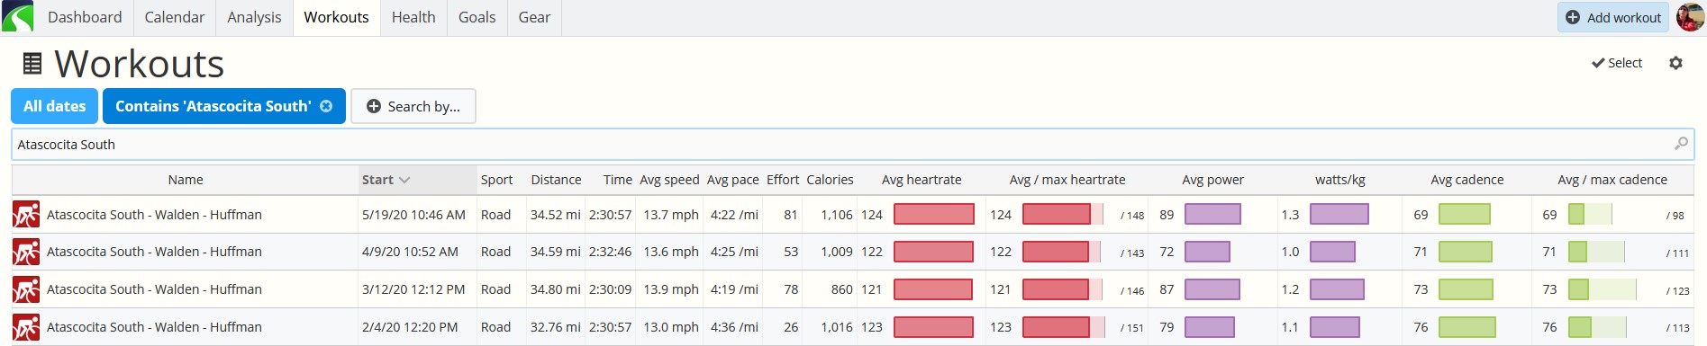
Task: Click the Add workout button
Action: pos(1613,17)
